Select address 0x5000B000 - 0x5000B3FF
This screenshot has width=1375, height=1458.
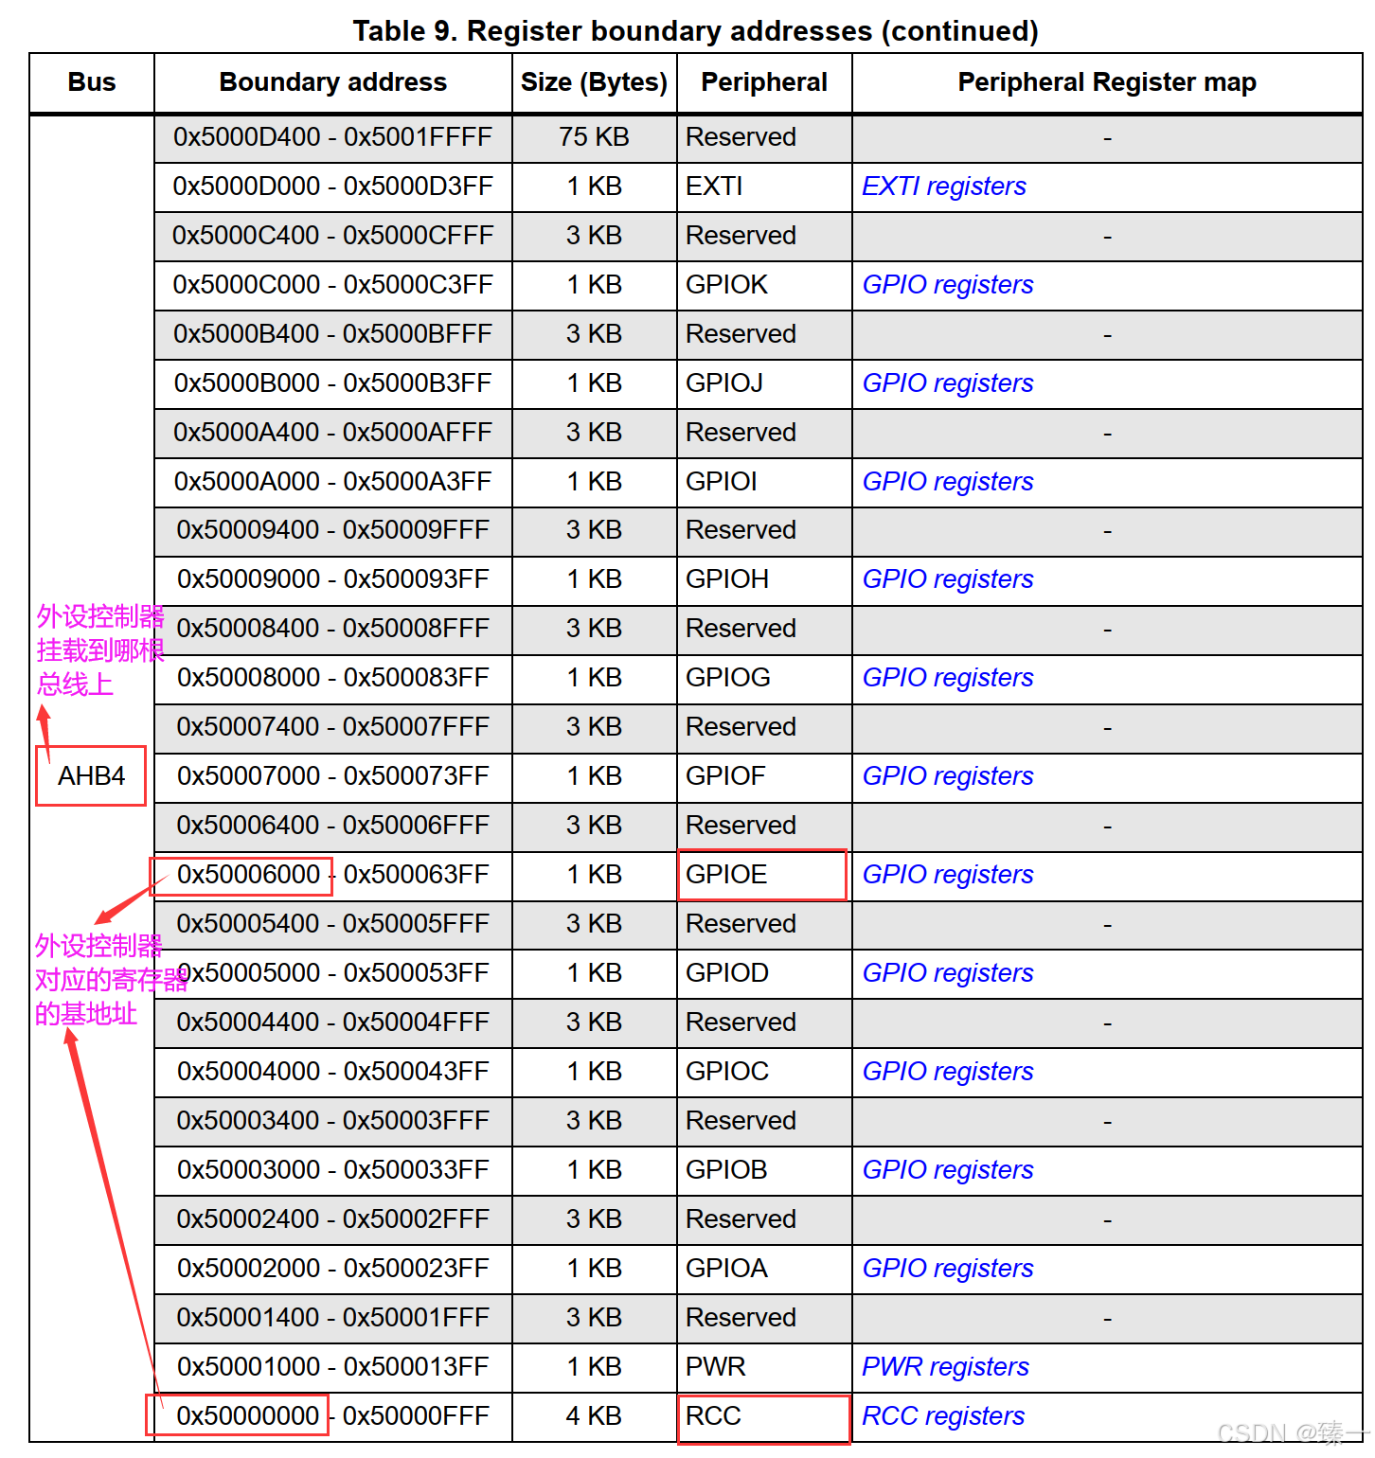click(x=332, y=383)
